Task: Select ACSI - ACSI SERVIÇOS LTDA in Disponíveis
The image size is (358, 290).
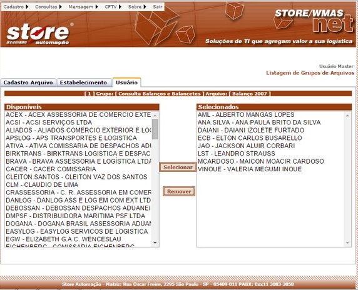Action: 78,122
